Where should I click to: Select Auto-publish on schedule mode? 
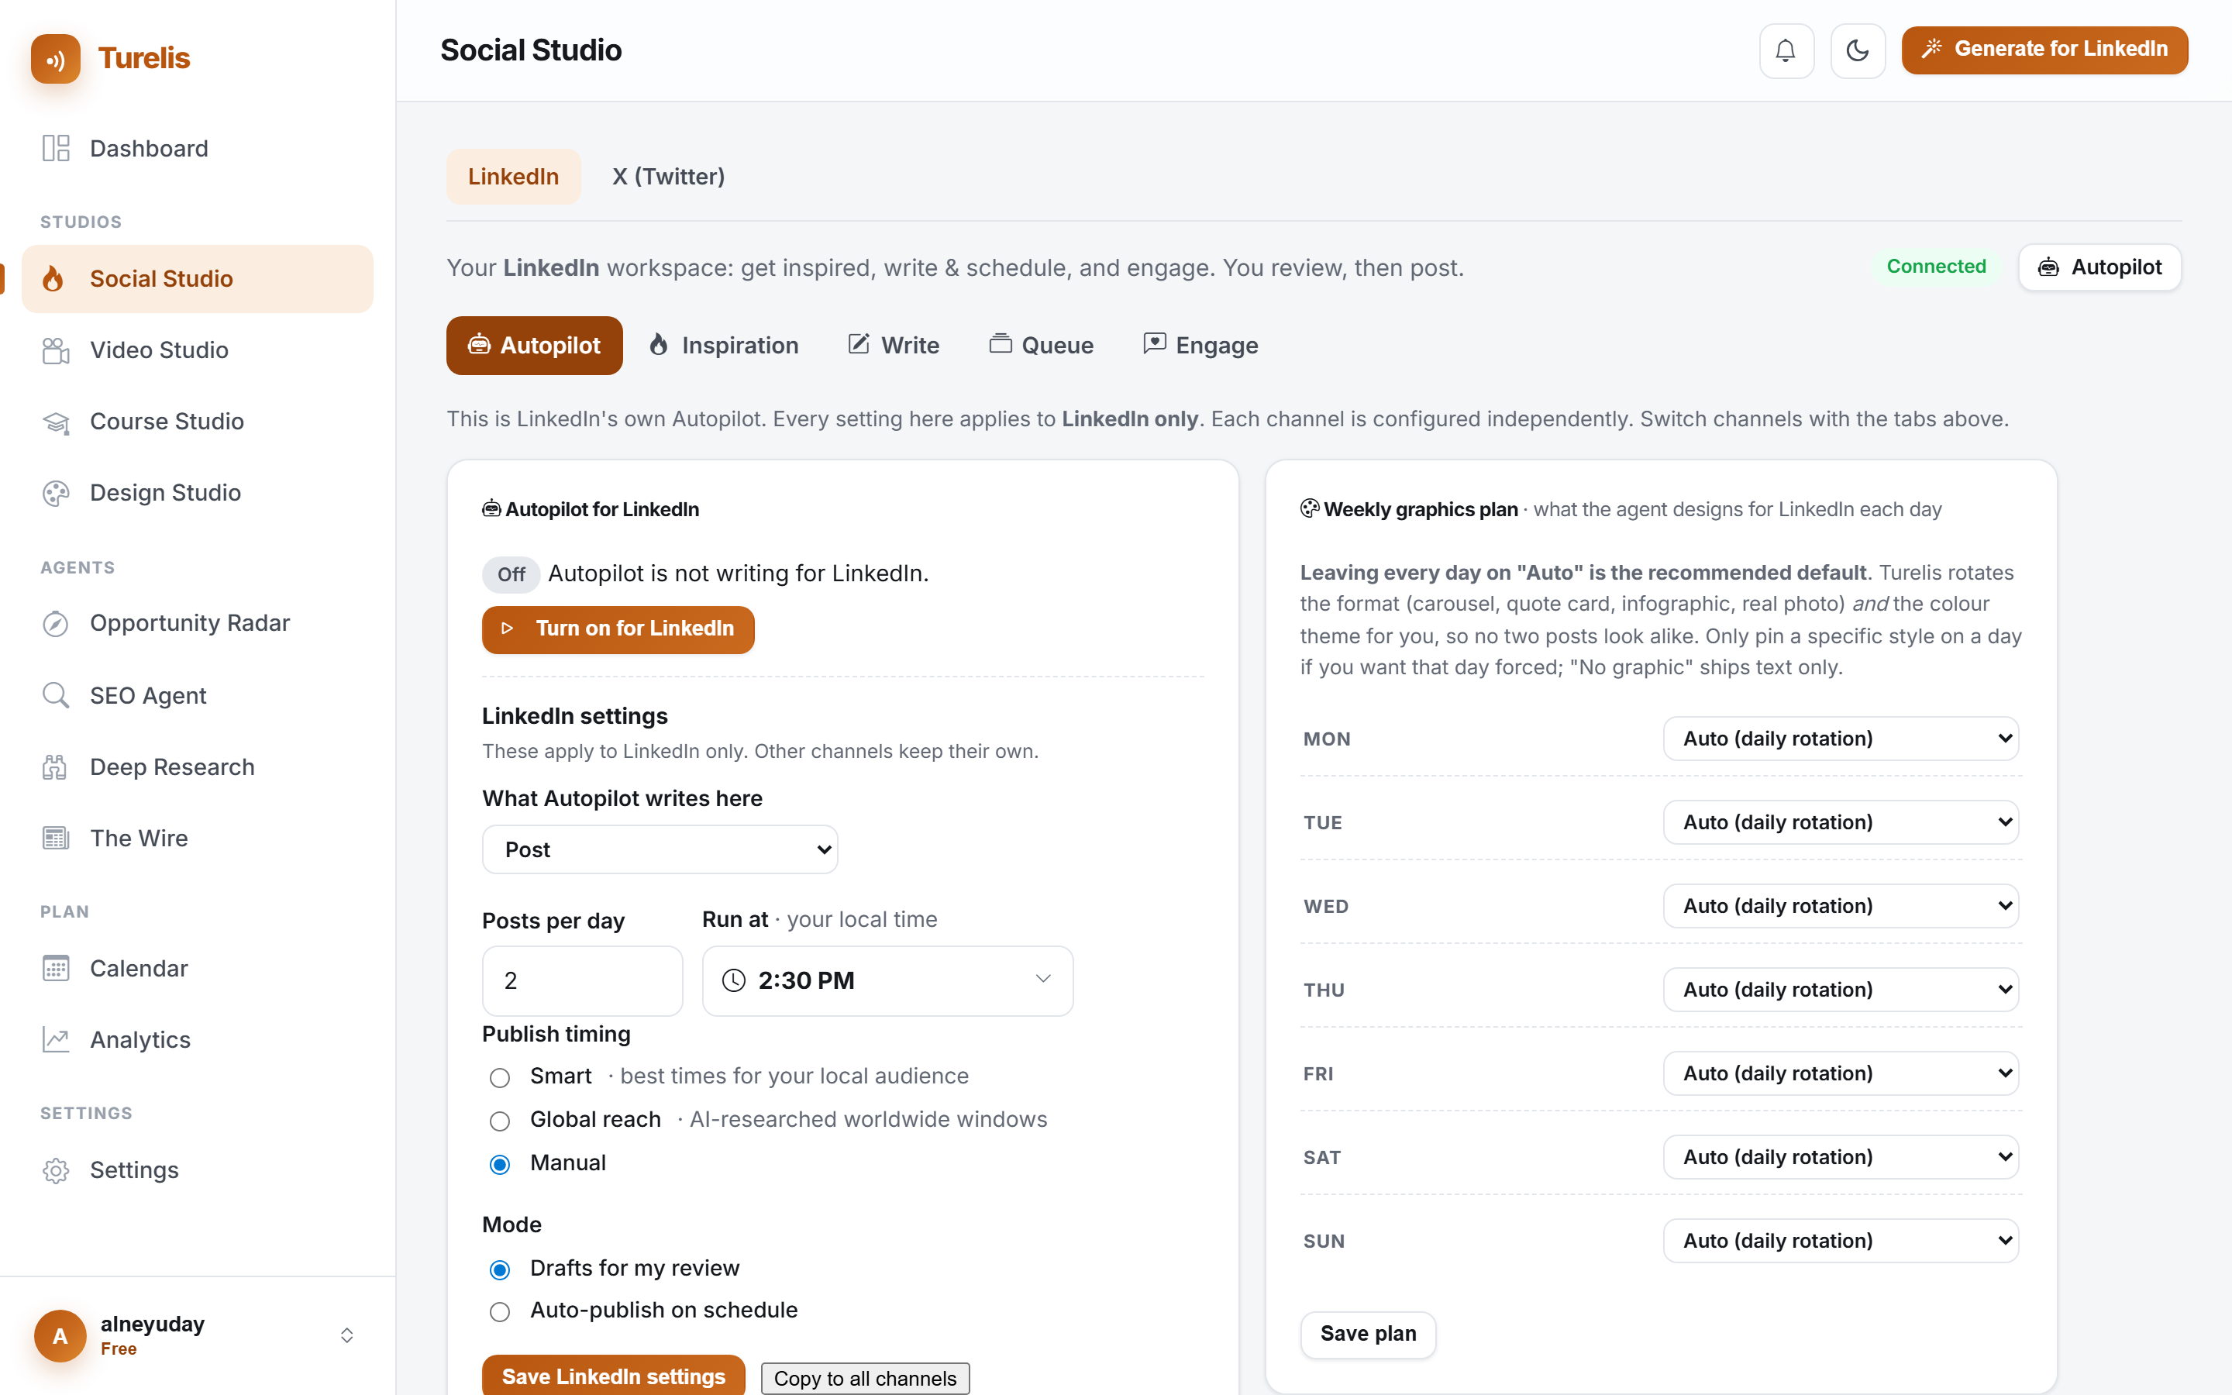(499, 1312)
